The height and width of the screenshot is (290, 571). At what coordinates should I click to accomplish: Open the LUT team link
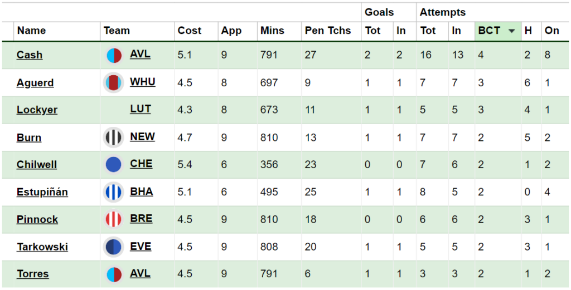[140, 109]
